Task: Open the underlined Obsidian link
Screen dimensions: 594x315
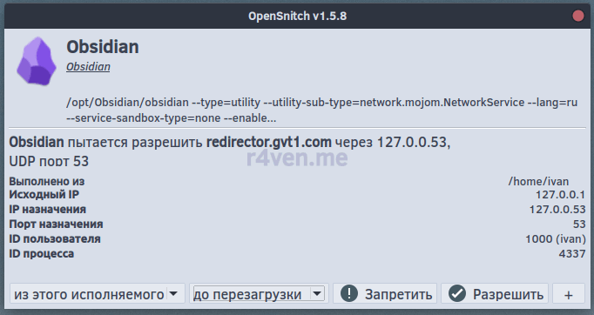Action: coord(88,67)
